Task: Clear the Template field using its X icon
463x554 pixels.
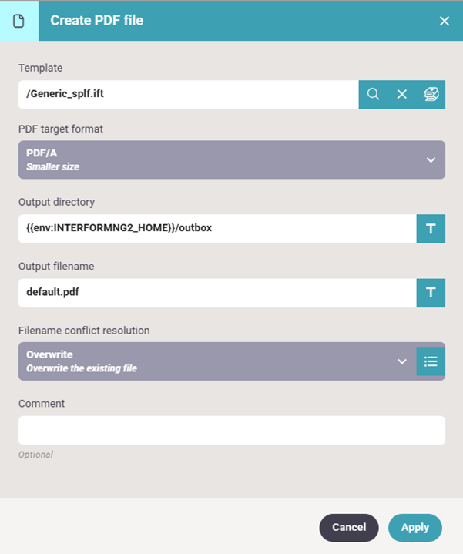Action: (x=401, y=94)
